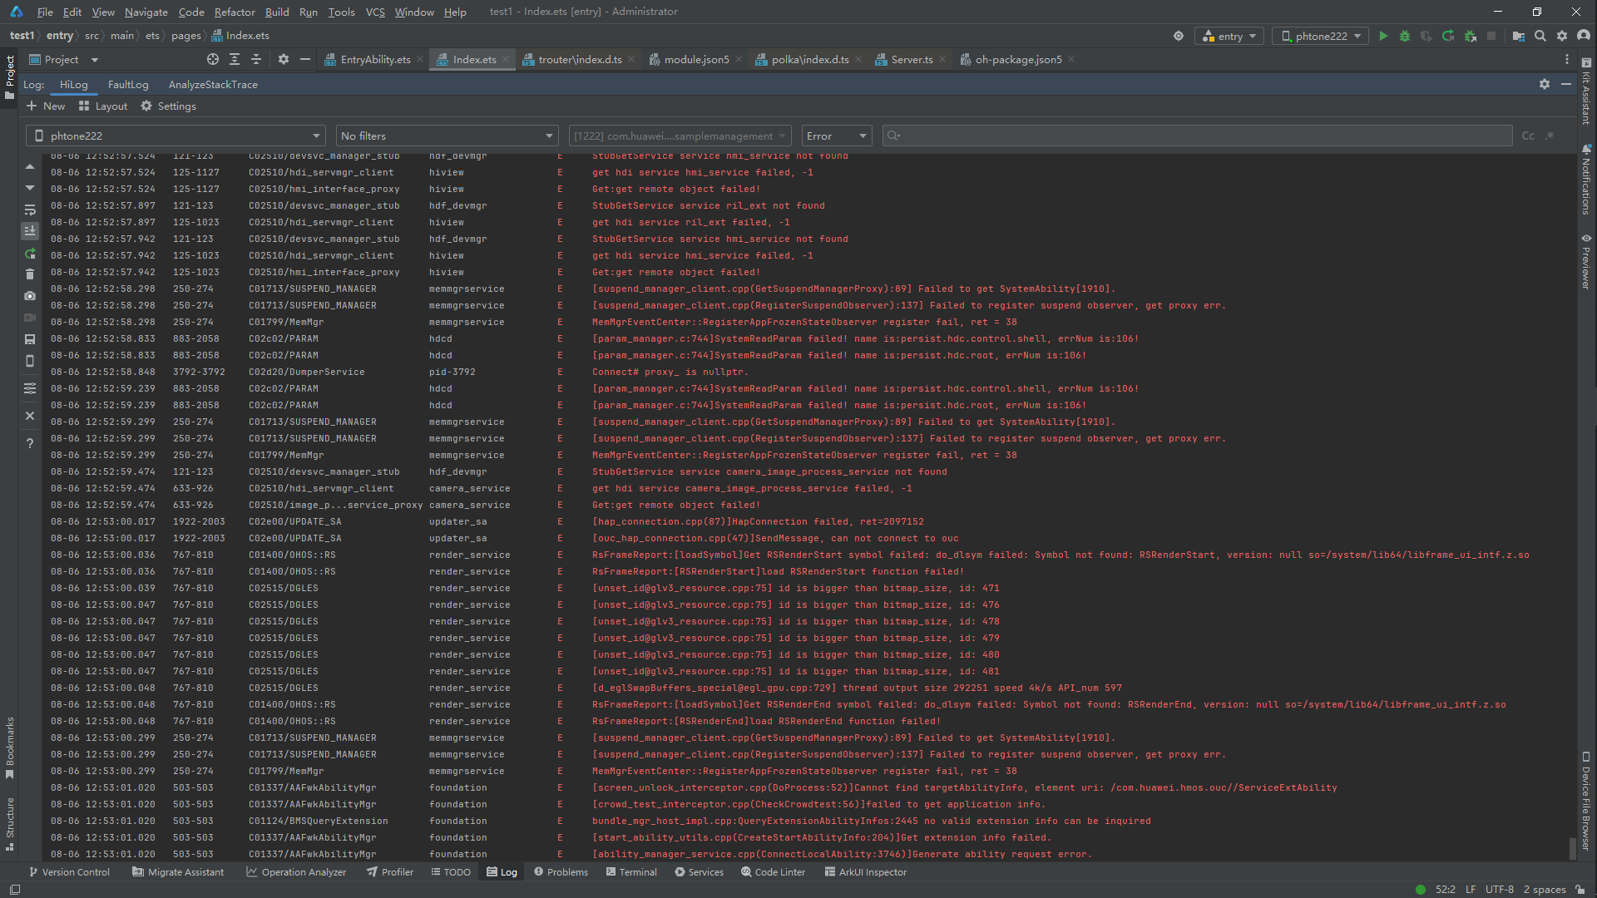Toggle regex option in log search

(1550, 136)
